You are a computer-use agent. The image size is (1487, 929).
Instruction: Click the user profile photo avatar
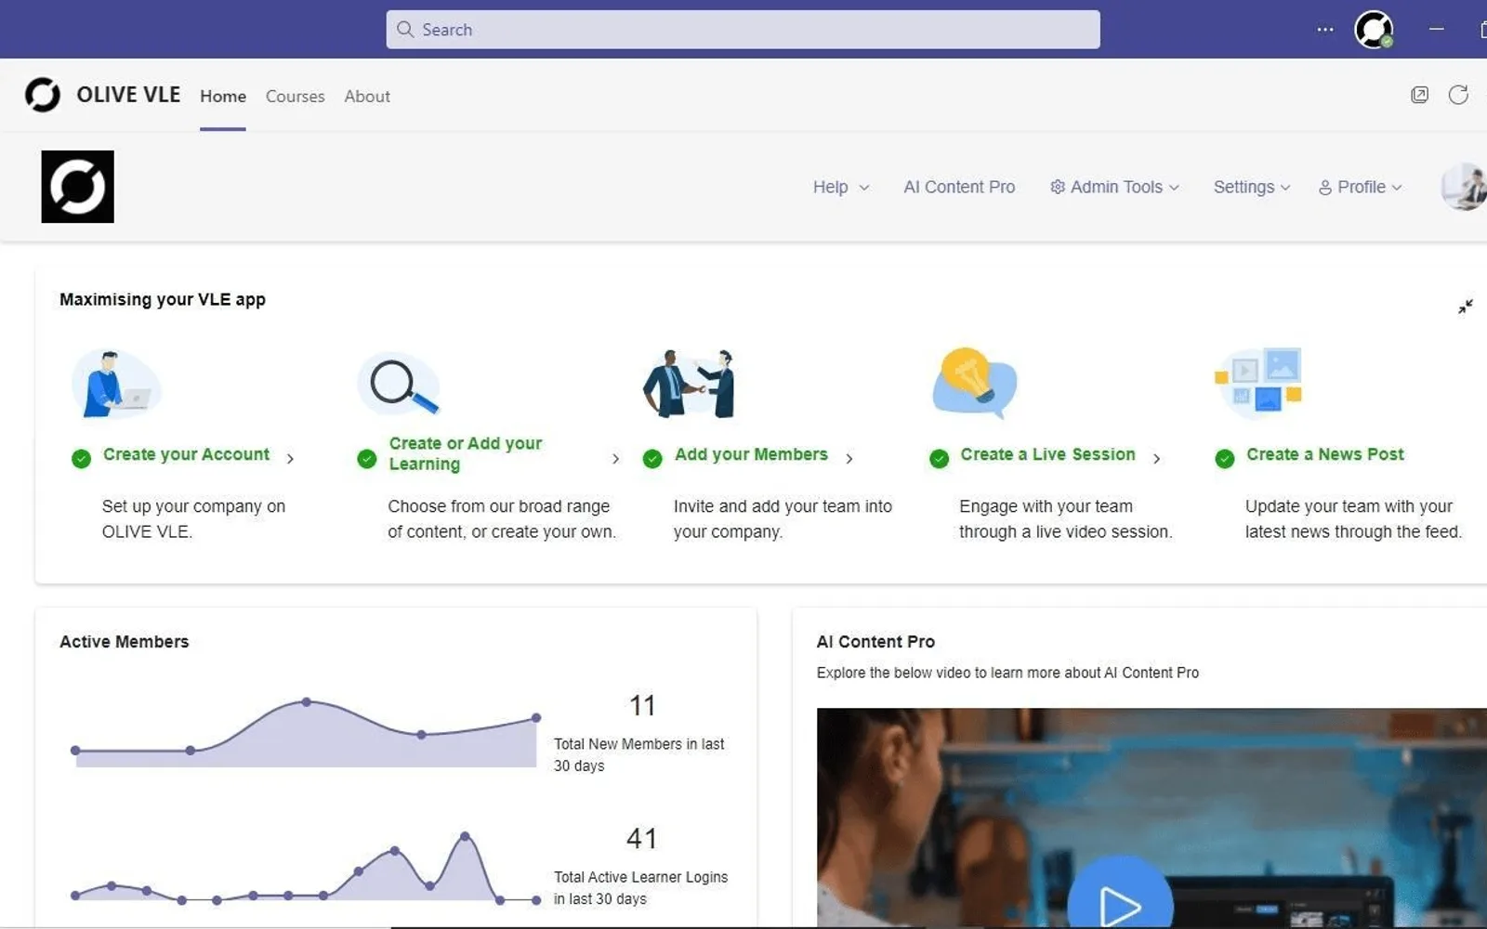[1466, 187]
